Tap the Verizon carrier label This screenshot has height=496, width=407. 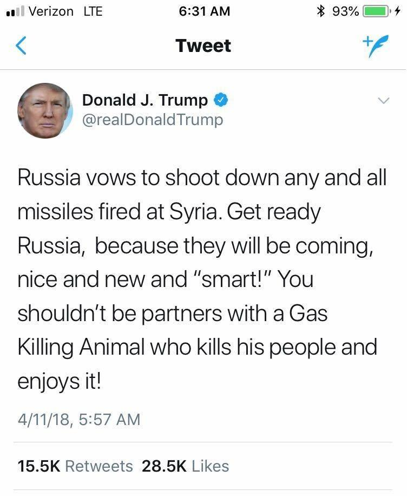coord(50,11)
